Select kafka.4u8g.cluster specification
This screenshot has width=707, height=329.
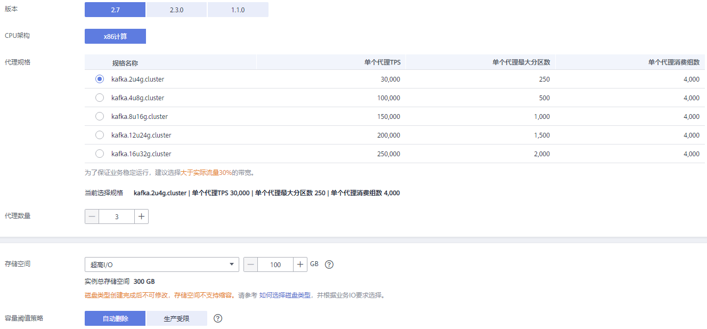(x=100, y=98)
